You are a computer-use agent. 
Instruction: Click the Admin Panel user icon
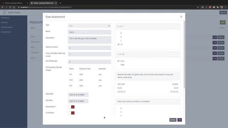(x=5, y=12)
